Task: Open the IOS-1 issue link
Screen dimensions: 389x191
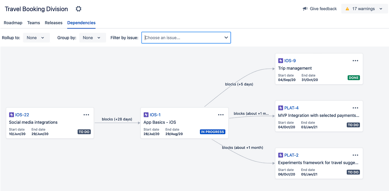Action: [155, 115]
